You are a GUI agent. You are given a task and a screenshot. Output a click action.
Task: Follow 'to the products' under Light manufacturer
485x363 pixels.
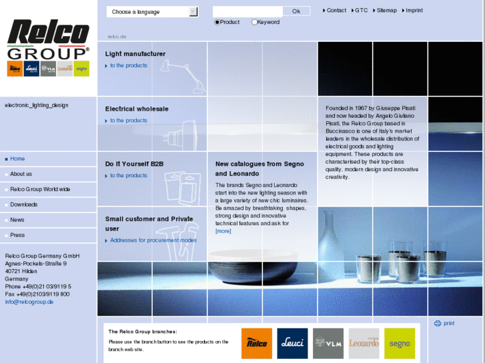pos(129,65)
